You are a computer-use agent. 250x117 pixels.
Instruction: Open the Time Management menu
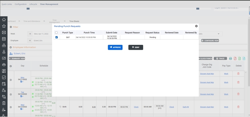coord(49,4)
